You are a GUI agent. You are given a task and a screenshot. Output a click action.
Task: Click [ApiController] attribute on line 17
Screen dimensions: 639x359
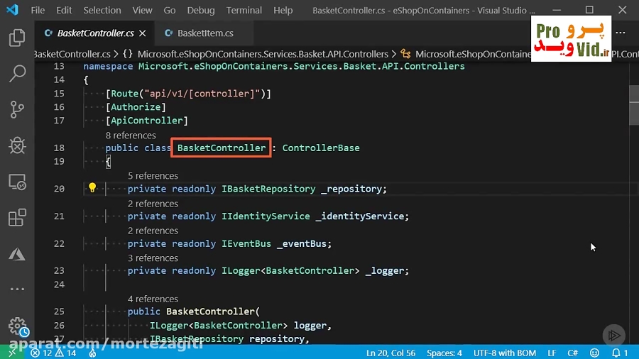coord(147,121)
